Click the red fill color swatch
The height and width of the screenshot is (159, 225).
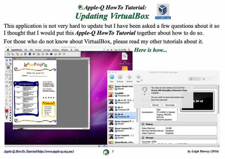(7, 111)
